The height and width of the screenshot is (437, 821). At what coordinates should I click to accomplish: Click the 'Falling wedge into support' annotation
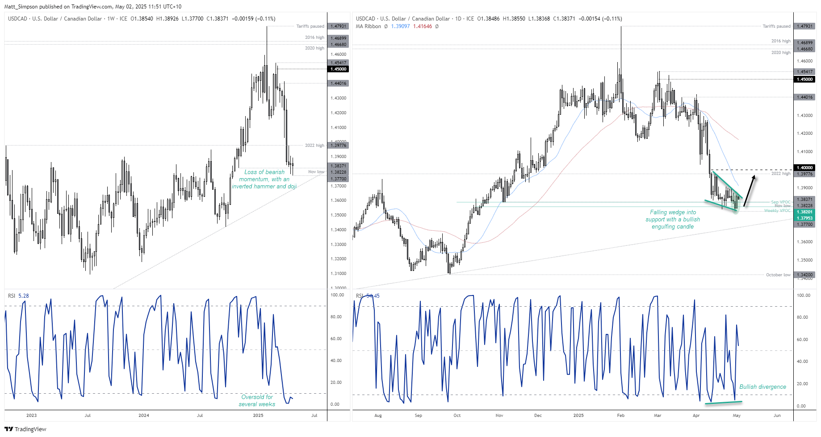pyautogui.click(x=673, y=219)
